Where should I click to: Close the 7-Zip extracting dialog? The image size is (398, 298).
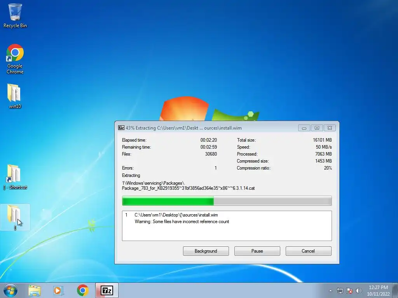point(330,128)
